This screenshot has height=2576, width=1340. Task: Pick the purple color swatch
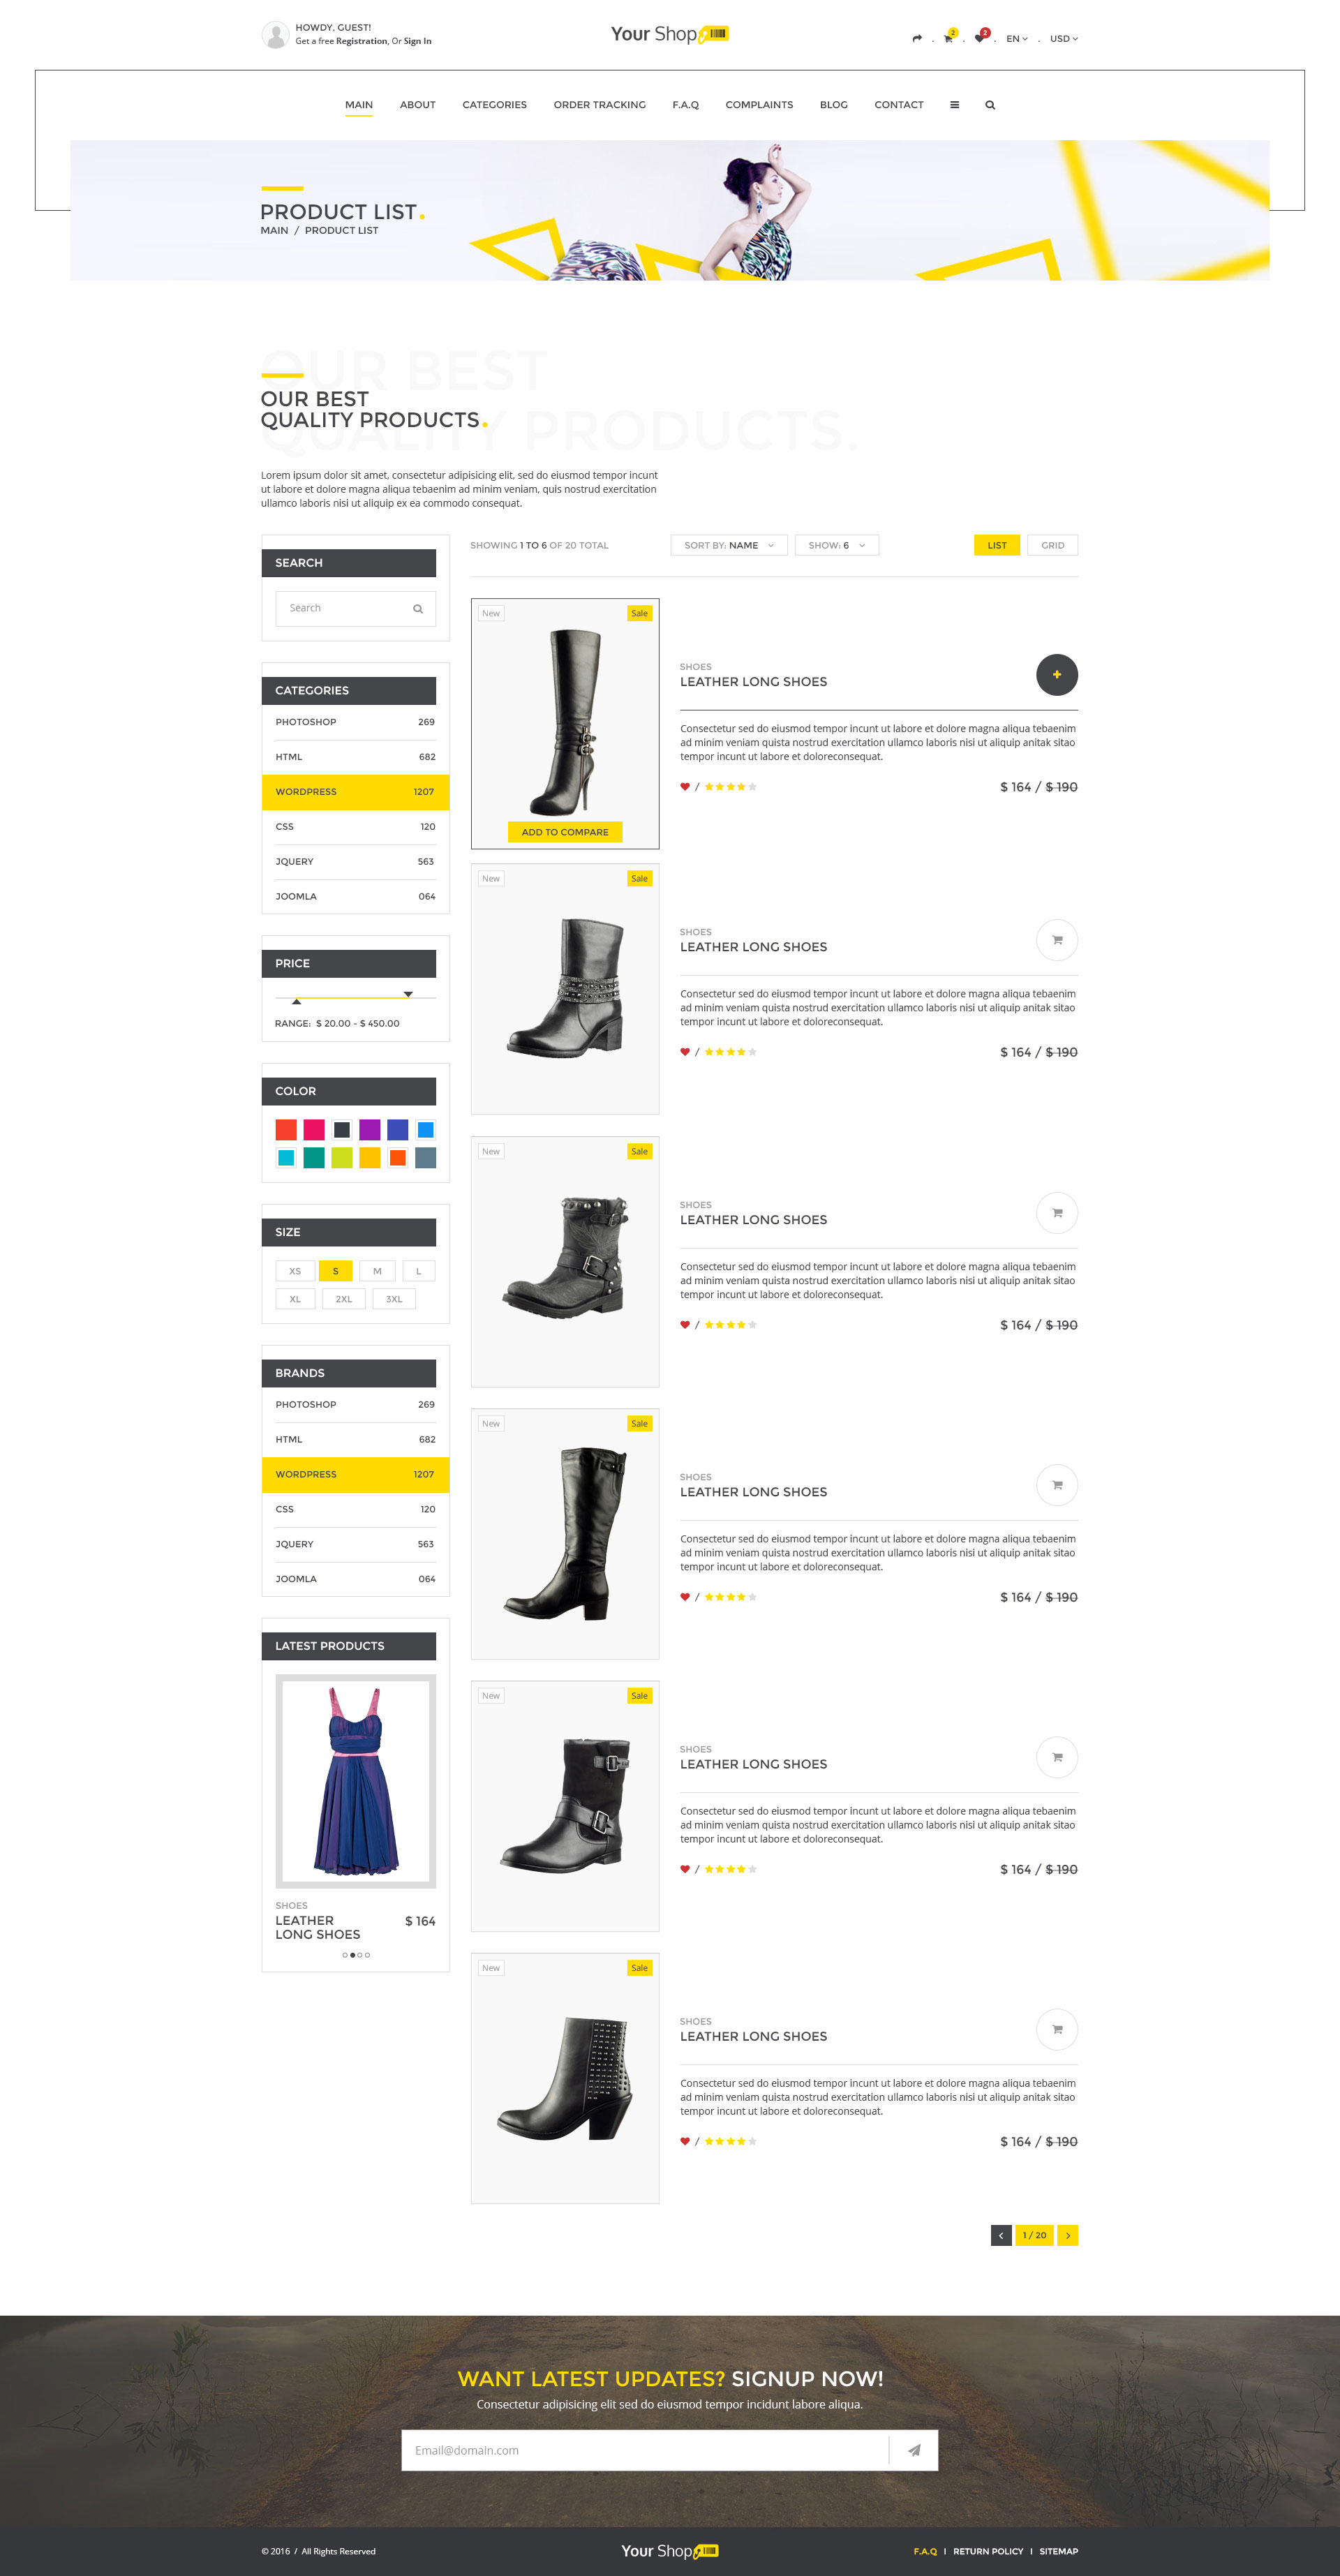point(370,1130)
